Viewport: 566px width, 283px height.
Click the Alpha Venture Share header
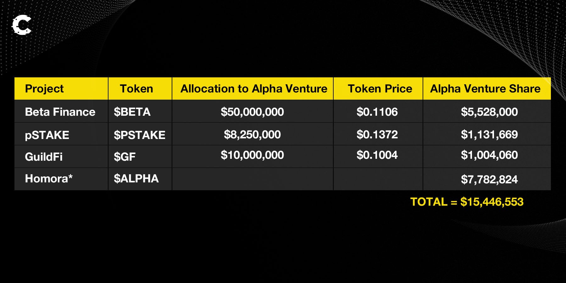click(x=485, y=89)
